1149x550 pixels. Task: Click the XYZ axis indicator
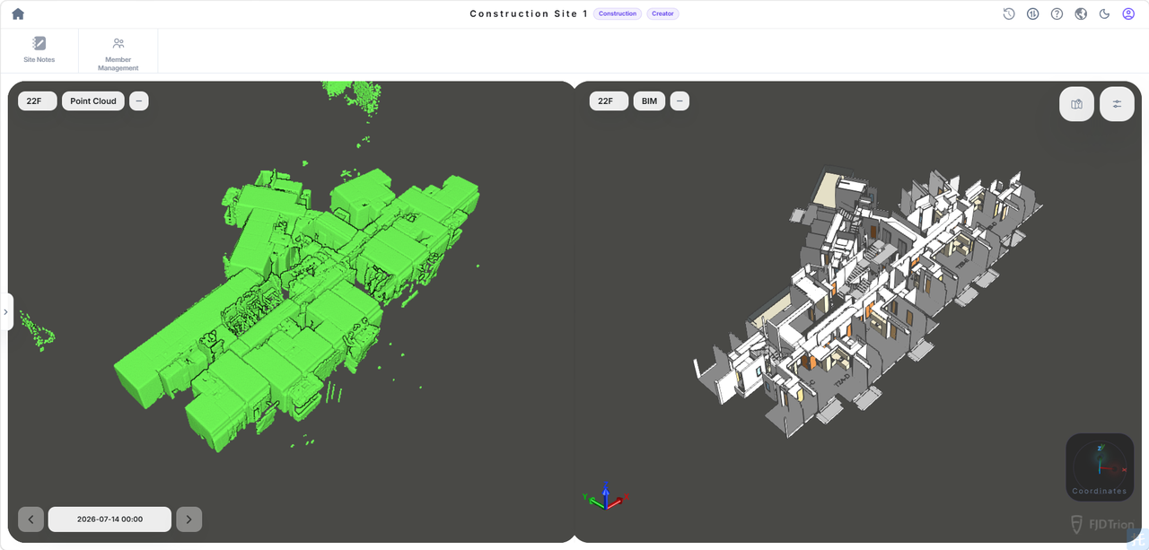(x=607, y=495)
